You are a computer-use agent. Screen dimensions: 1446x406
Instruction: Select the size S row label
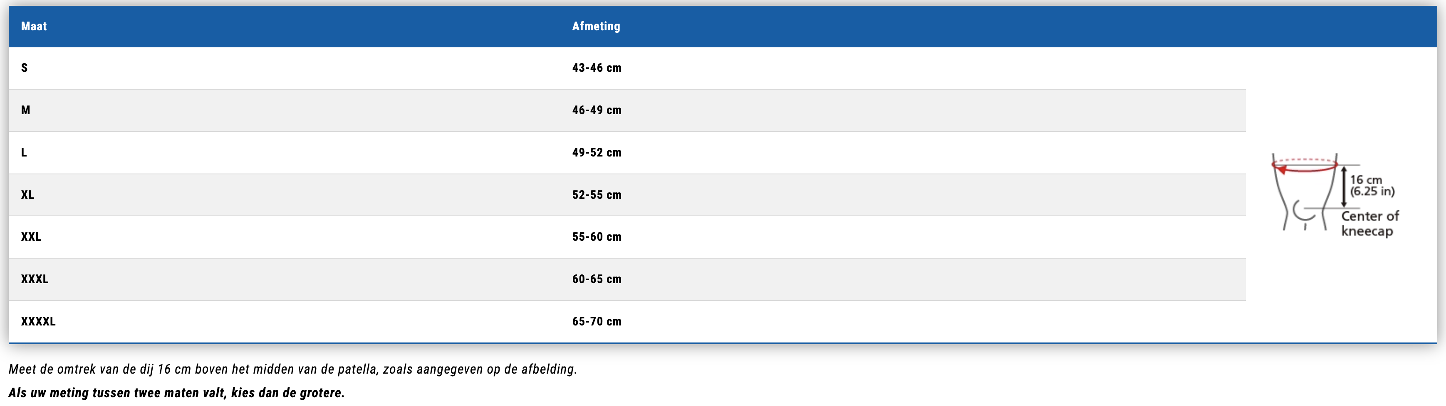coord(24,68)
